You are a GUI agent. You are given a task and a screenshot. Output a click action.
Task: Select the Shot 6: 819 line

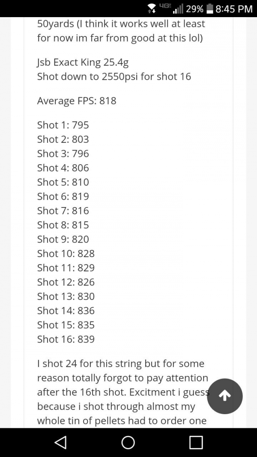click(63, 196)
